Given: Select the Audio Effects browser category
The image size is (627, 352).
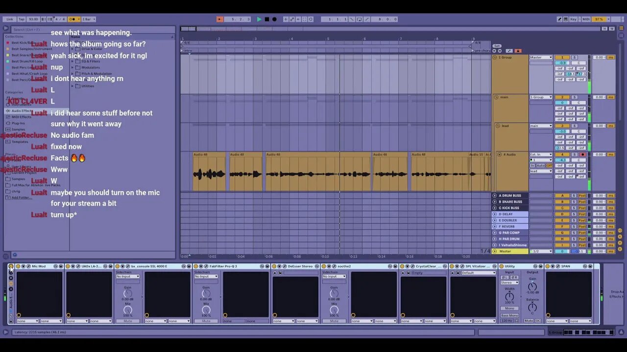Looking at the screenshot, I should (21, 111).
